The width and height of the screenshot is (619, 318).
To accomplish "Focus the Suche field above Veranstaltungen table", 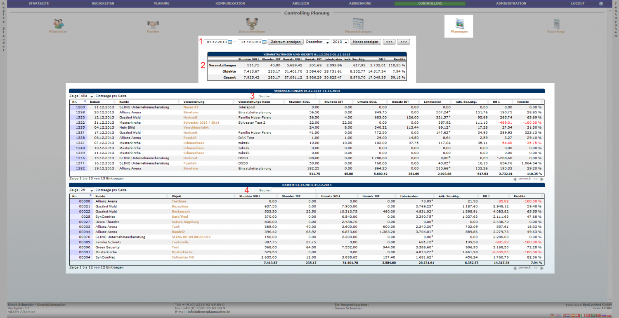I will pos(293,96).
